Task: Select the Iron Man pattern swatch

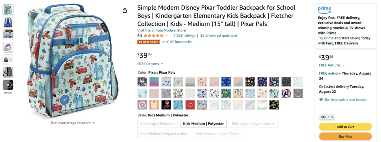Action: click(154, 105)
